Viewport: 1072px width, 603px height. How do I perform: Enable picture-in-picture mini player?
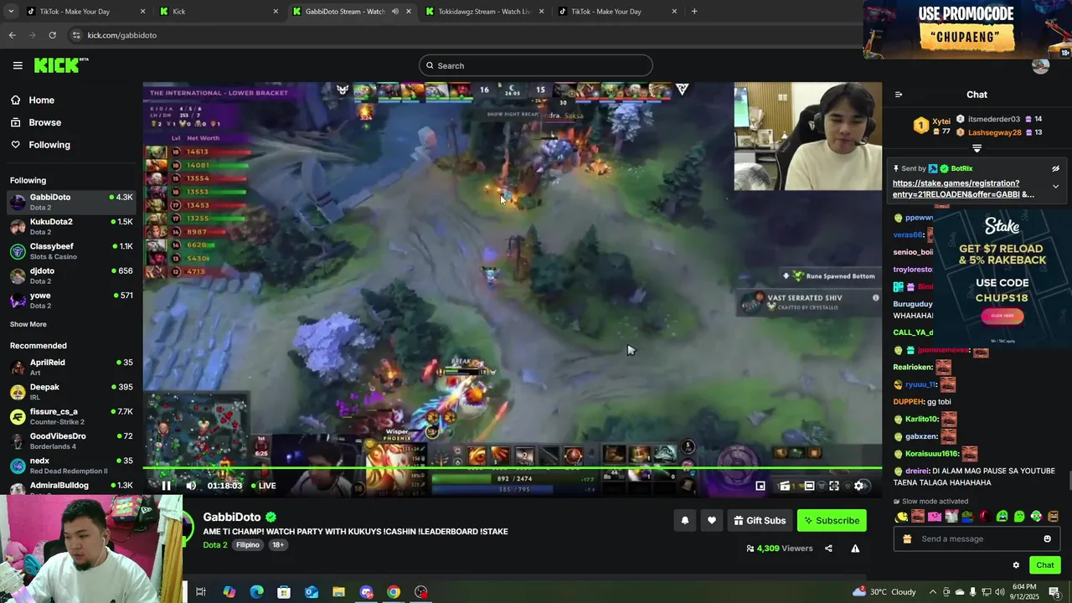(760, 486)
